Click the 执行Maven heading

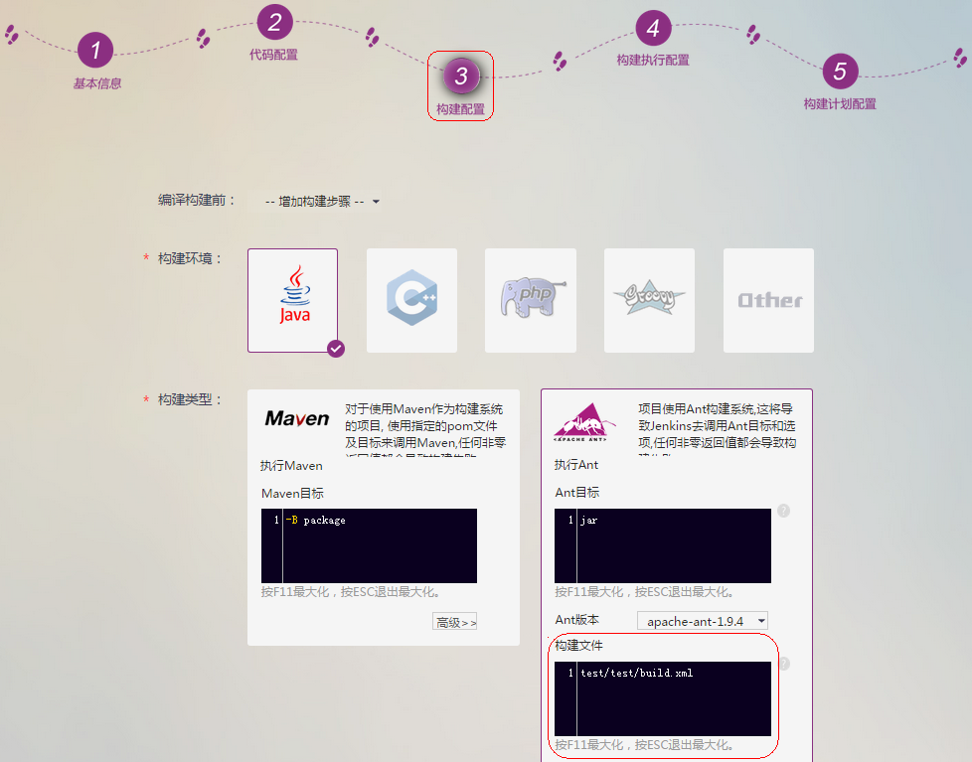tap(291, 466)
